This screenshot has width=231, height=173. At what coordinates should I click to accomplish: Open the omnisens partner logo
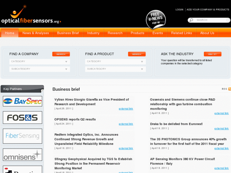(x=23, y=155)
